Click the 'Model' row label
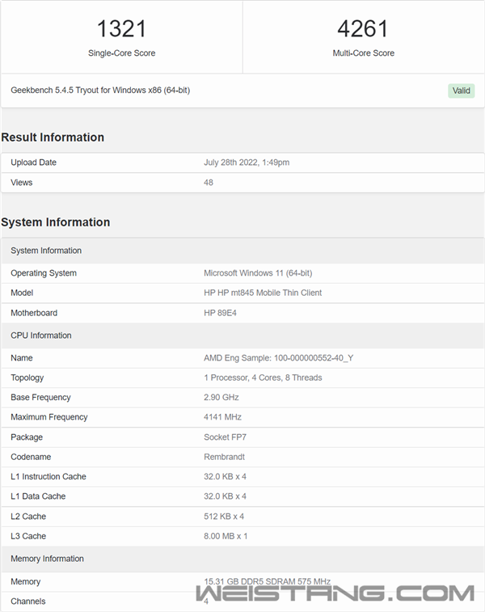The width and height of the screenshot is (485, 612). pos(22,293)
